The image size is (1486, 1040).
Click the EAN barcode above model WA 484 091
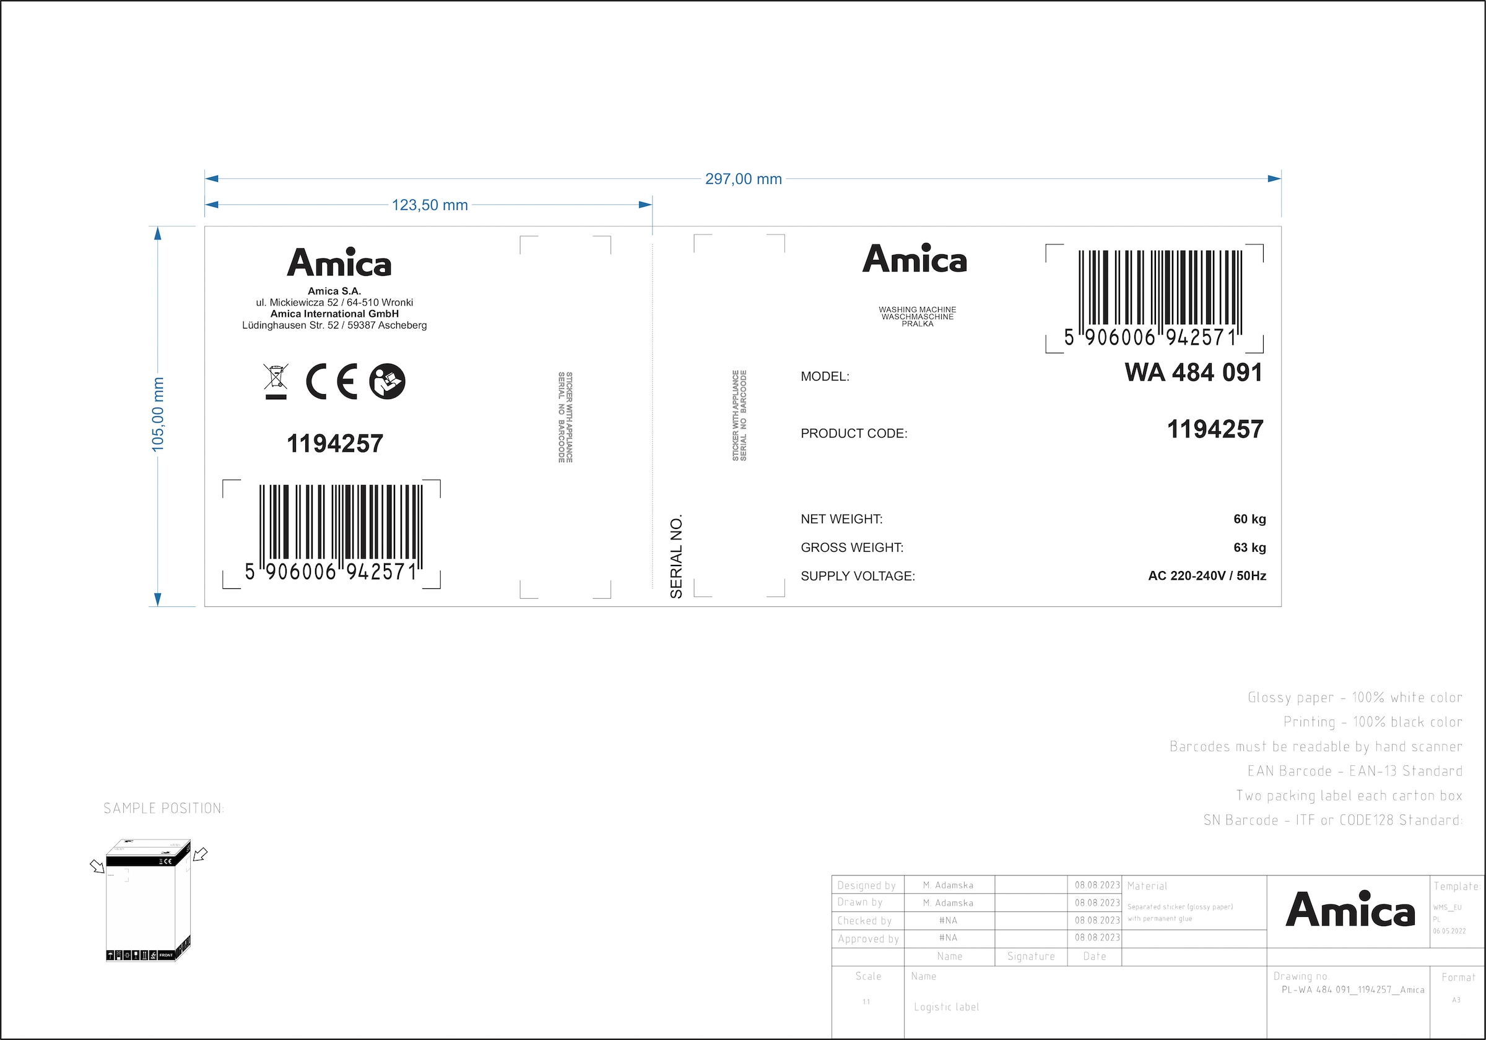(x=1155, y=299)
